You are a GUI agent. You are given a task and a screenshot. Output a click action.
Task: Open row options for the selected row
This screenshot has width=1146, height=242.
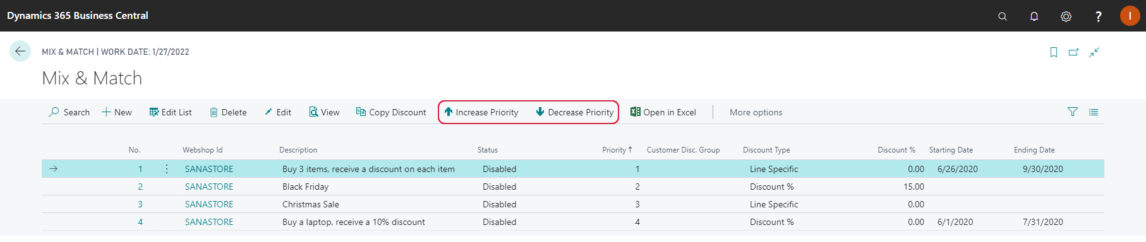coord(167,169)
